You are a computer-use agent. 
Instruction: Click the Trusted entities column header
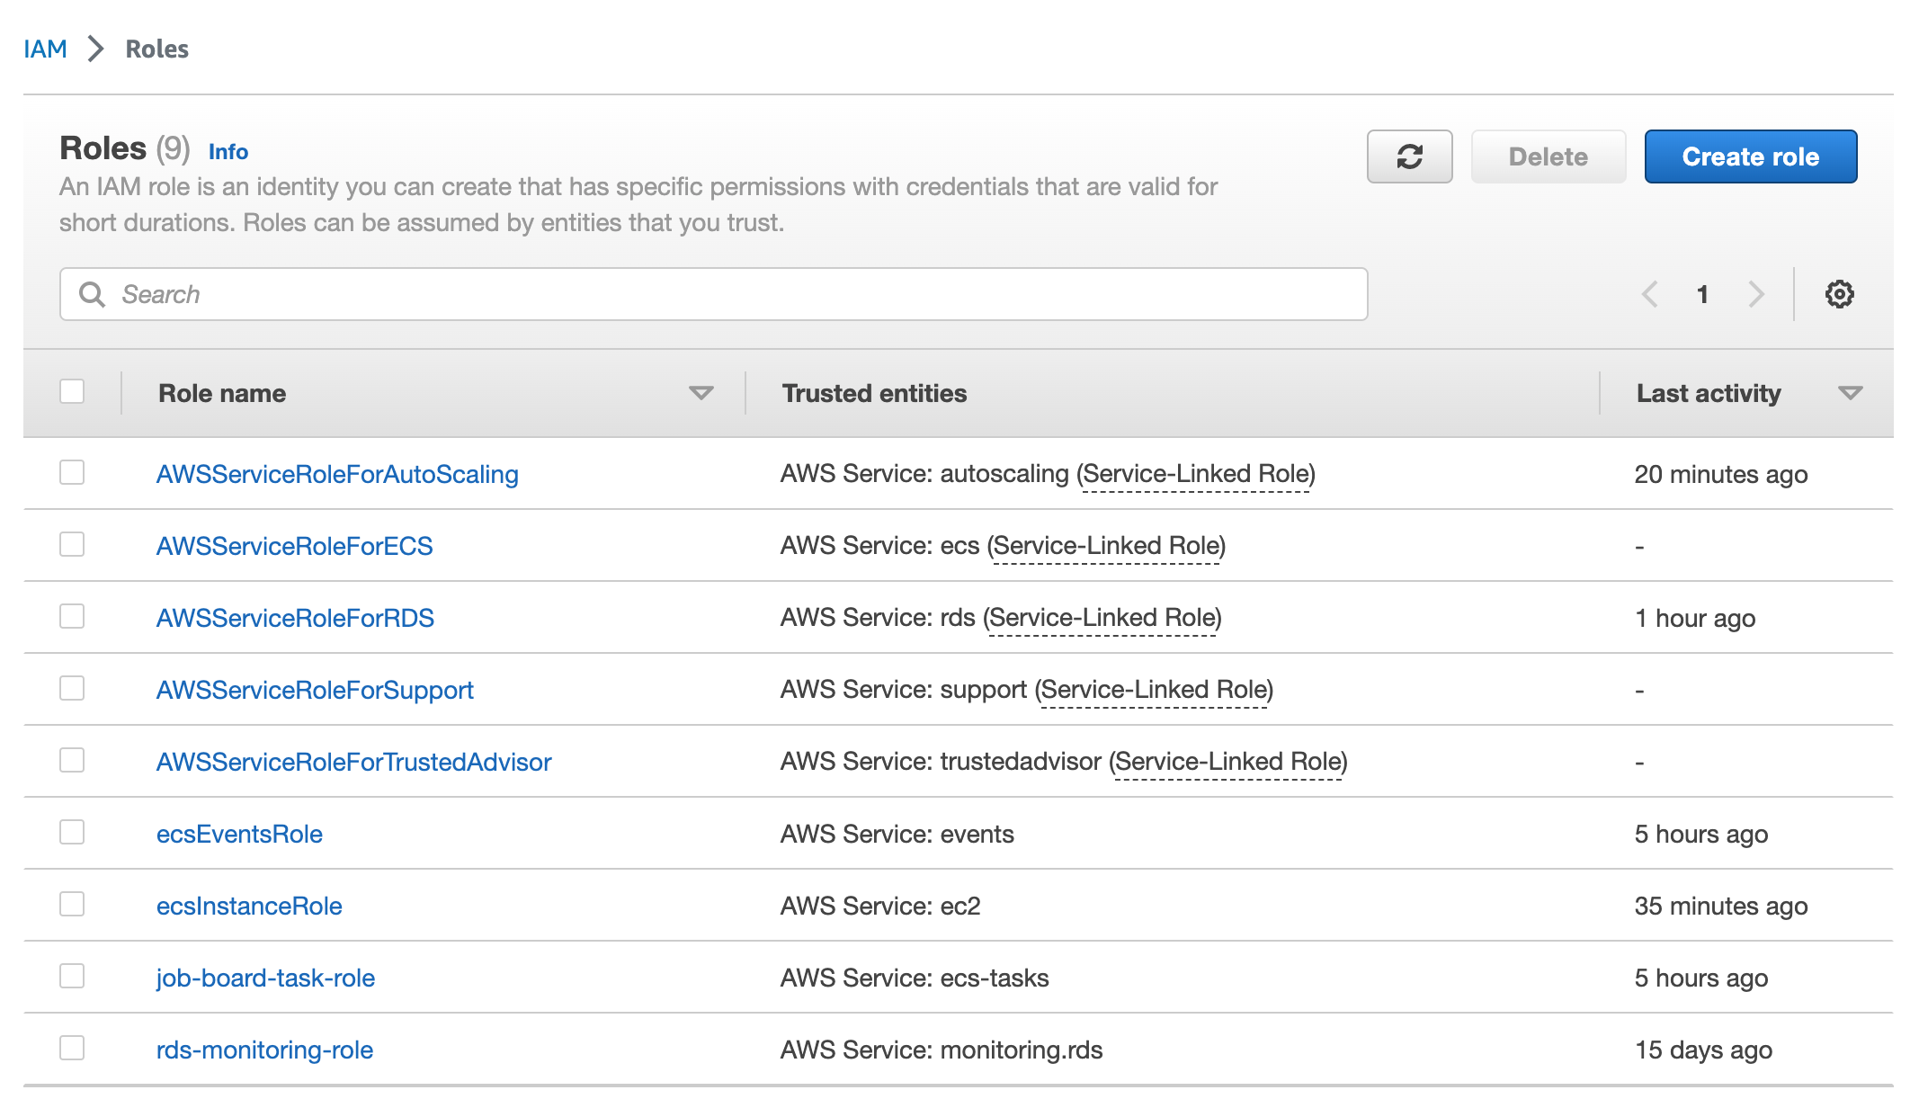[874, 393]
